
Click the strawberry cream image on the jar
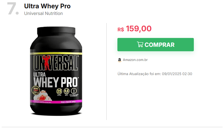click(x=43, y=95)
